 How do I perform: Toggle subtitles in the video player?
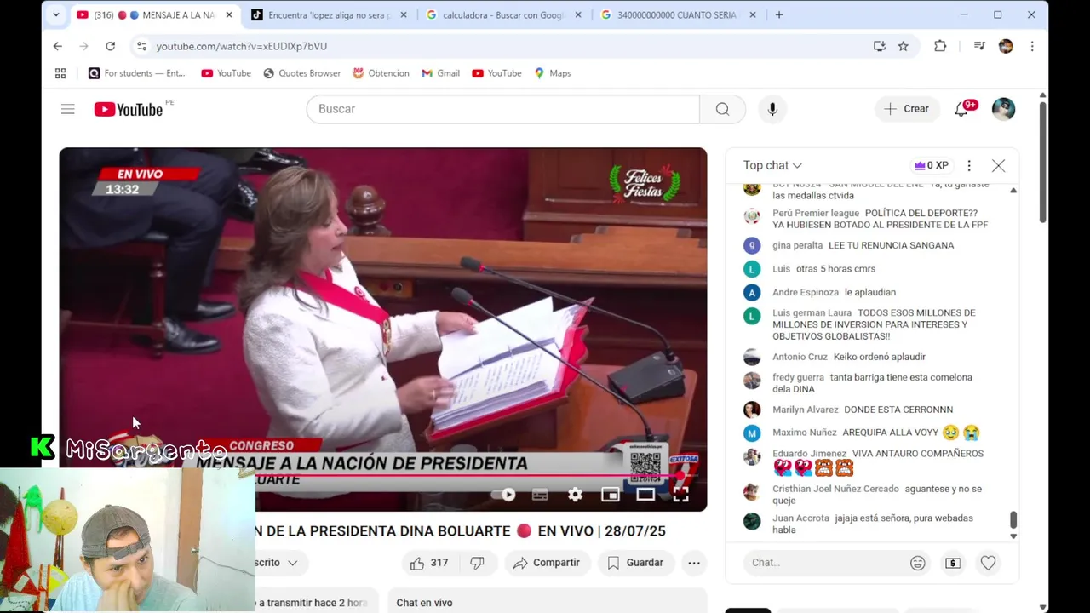click(540, 495)
